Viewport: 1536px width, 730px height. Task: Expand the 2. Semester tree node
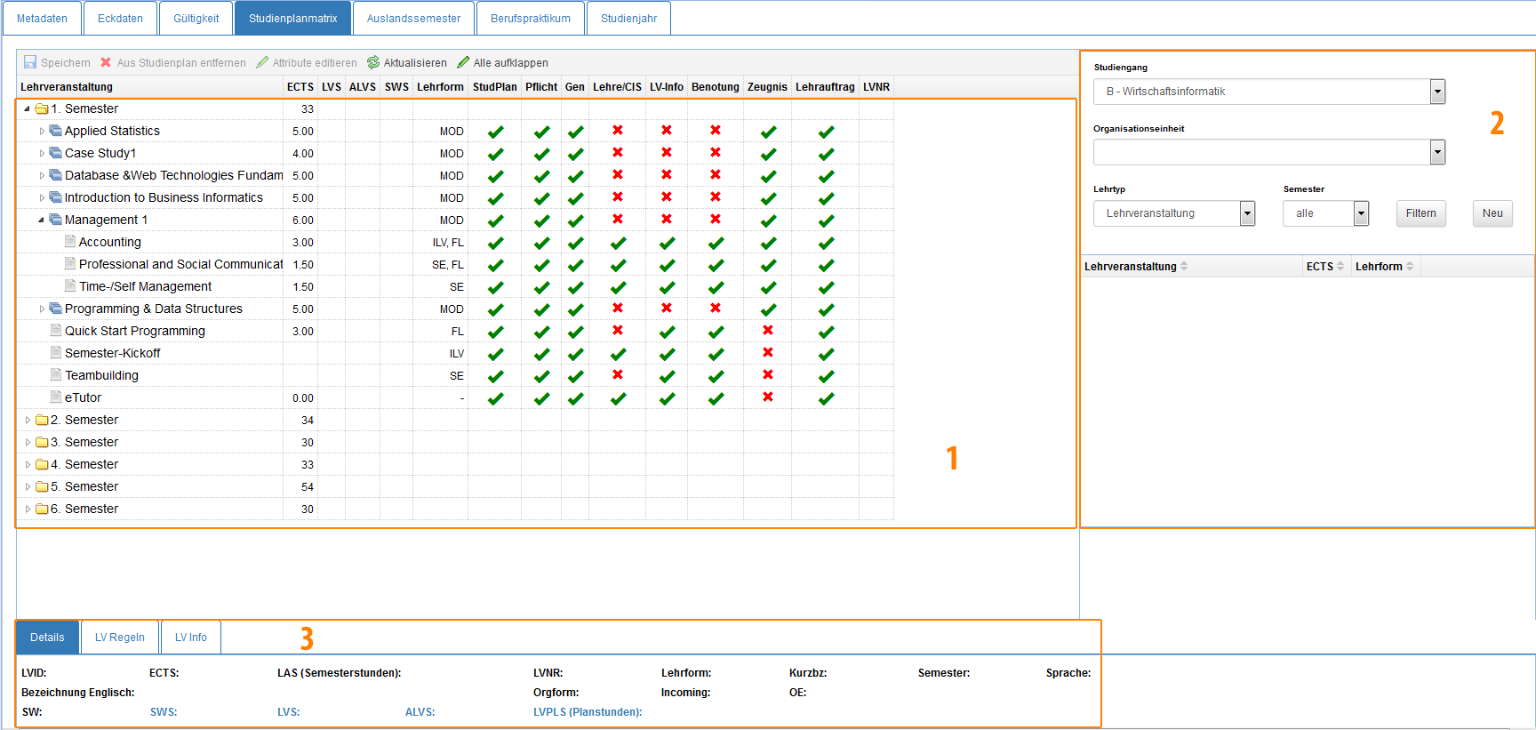(28, 420)
